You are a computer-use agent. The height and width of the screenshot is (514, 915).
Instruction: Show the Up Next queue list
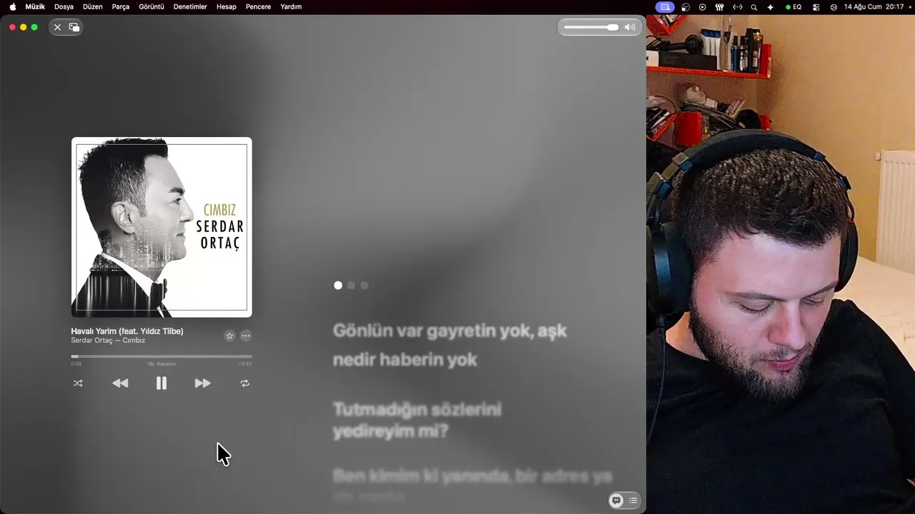pyautogui.click(x=633, y=500)
